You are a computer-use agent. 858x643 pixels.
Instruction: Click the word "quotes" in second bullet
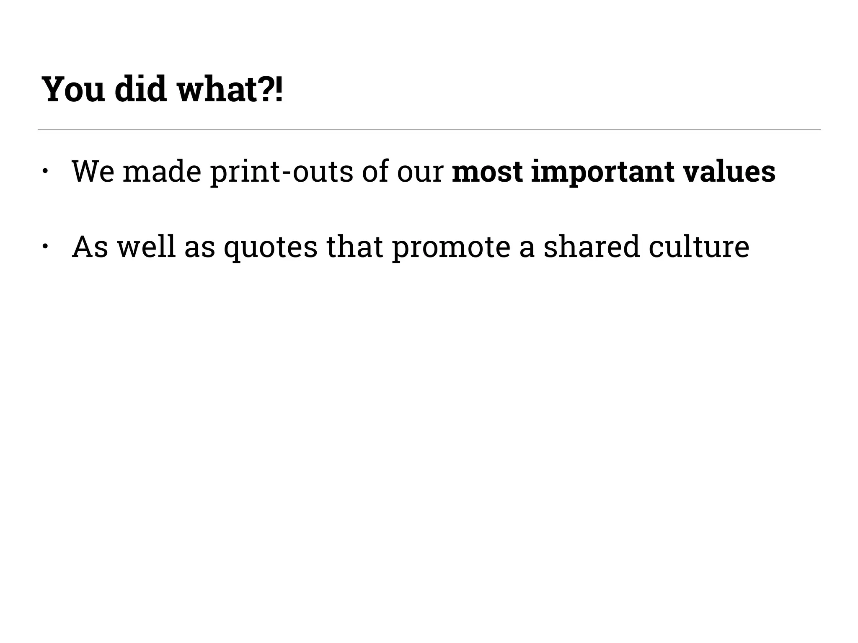(x=271, y=247)
